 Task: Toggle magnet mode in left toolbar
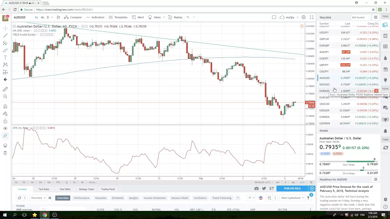point(5,106)
